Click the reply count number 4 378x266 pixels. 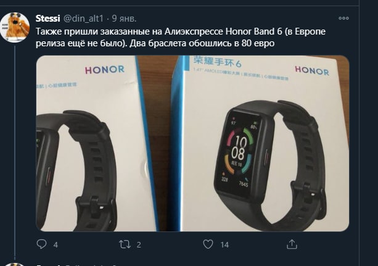pos(55,245)
